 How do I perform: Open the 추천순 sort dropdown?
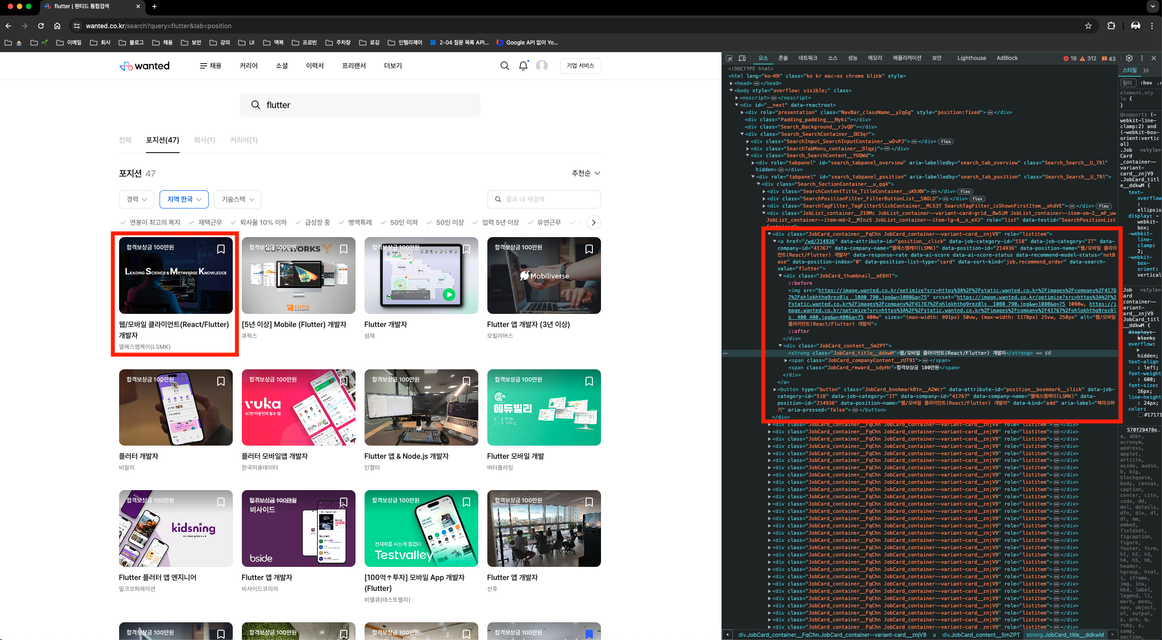[x=586, y=173]
